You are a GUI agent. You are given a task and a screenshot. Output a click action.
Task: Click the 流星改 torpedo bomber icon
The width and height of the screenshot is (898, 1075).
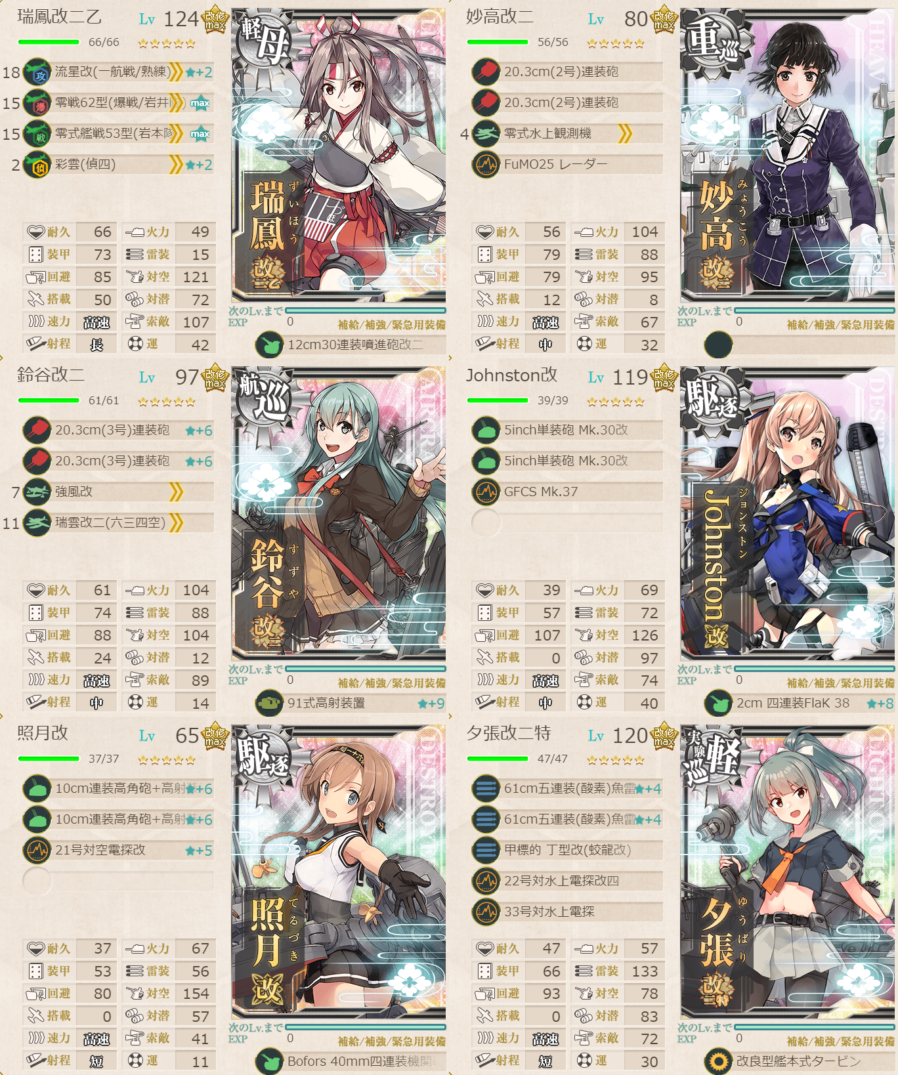click(x=37, y=72)
